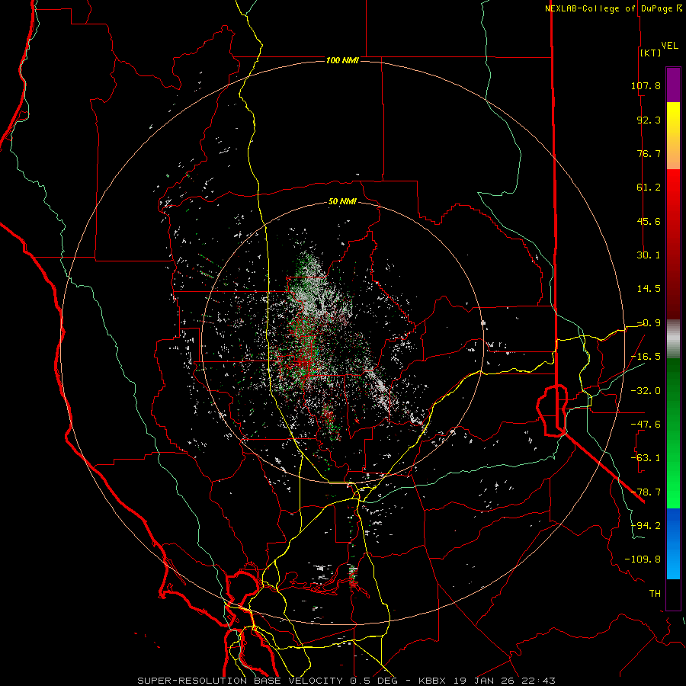Click the blue segment of the color bar
686x686 pixels.
click(673, 543)
